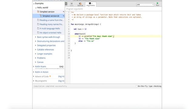Viewport: 194px width, 109px height.
Task: Expand Problems section
Action: pyautogui.click(x=35, y=58)
